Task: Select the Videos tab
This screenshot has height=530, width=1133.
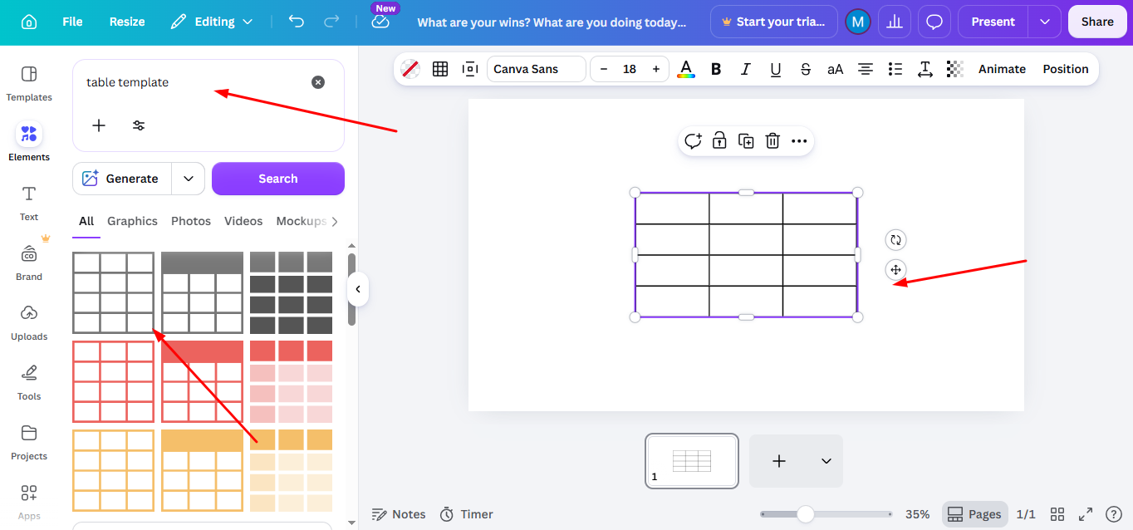Action: (243, 221)
